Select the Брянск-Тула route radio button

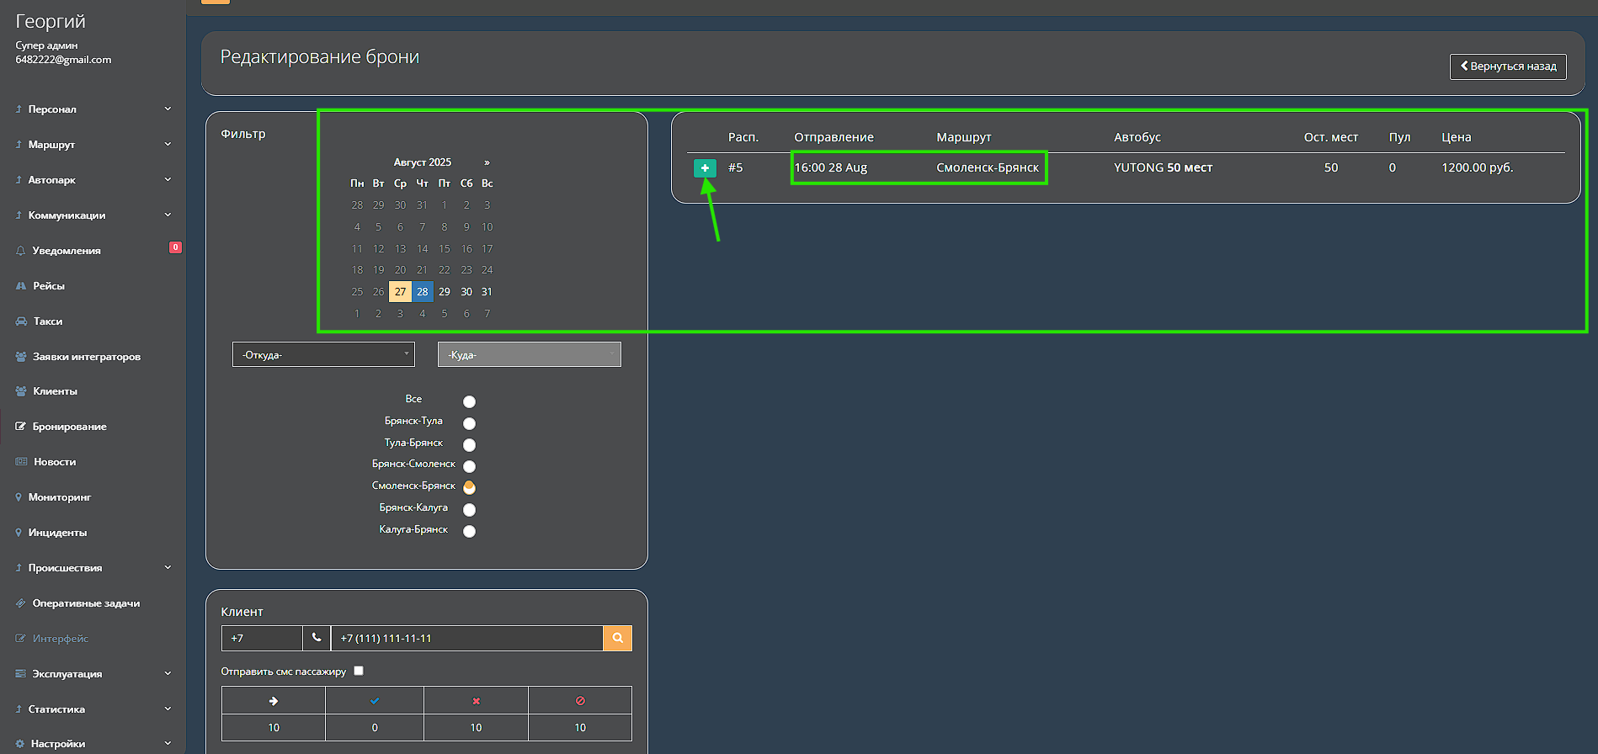(469, 423)
